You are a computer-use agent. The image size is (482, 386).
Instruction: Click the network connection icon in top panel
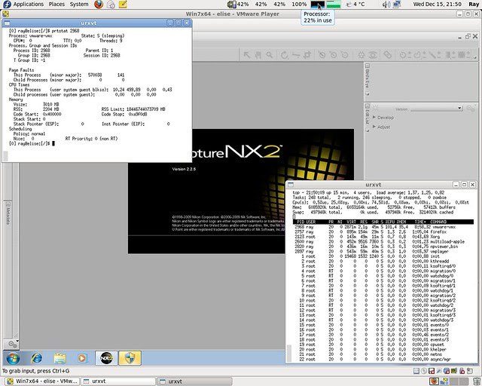click(397, 5)
